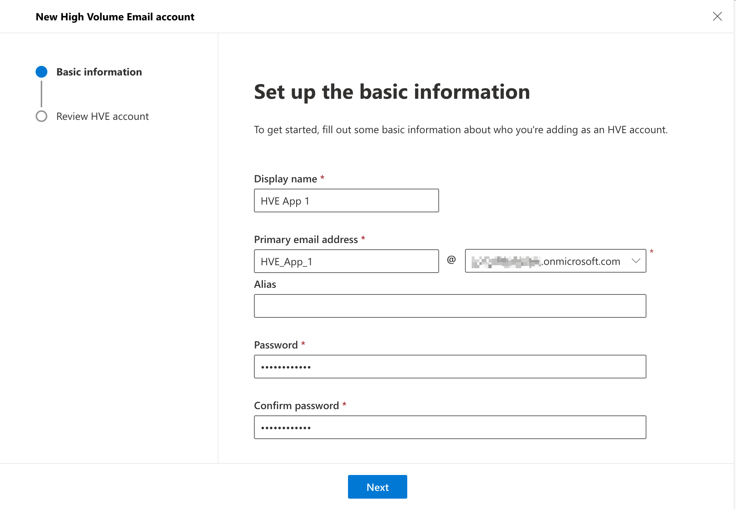Screen dimensions: 736x509
Task: Focus the Primary email address field
Action: pos(346,261)
